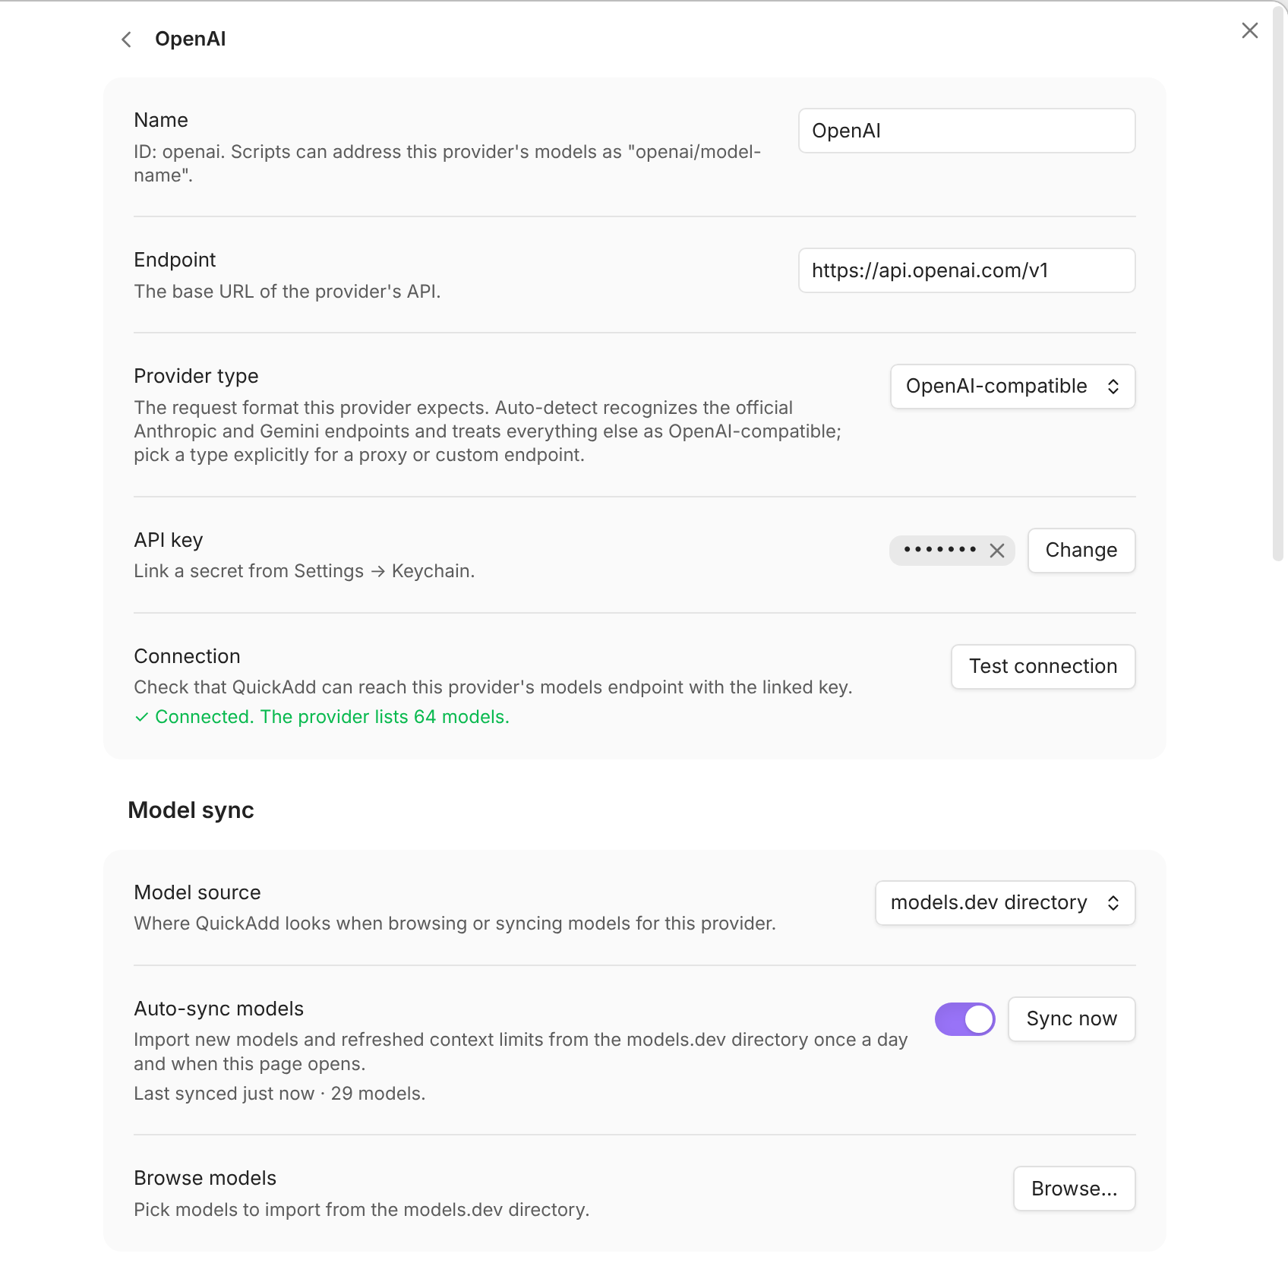Click 'Where QuickAdd looks when browsing' description
Screen dimensions: 1288x1282
click(455, 924)
